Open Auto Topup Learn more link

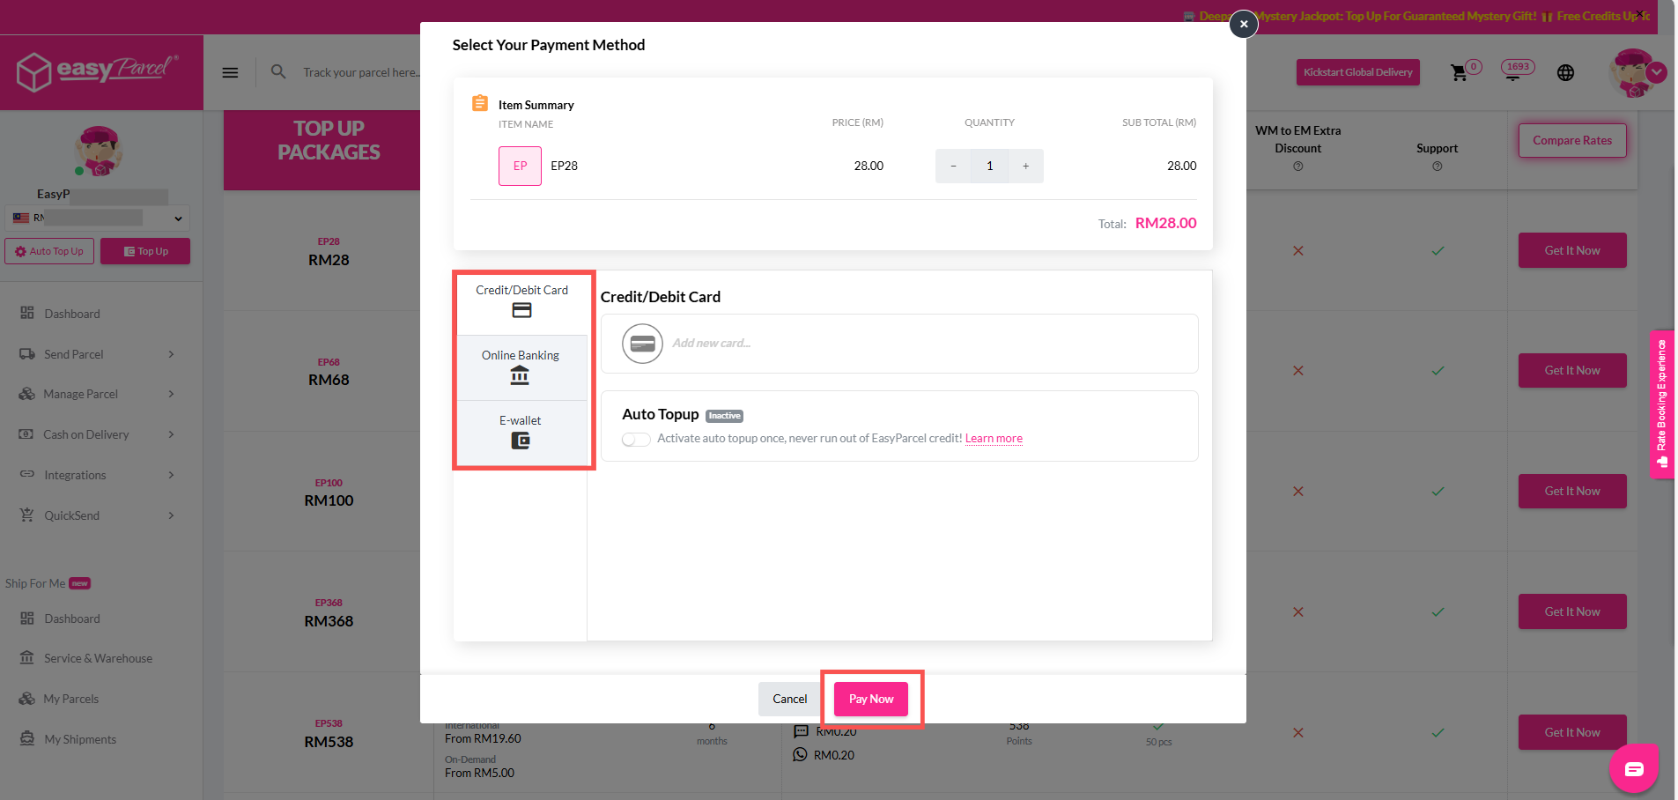click(x=994, y=439)
